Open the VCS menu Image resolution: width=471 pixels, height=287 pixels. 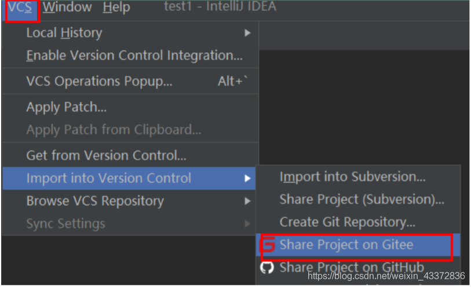coord(20,8)
